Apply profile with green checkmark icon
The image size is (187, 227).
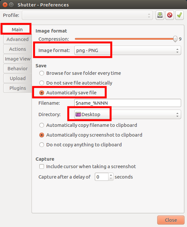pos(180,15)
